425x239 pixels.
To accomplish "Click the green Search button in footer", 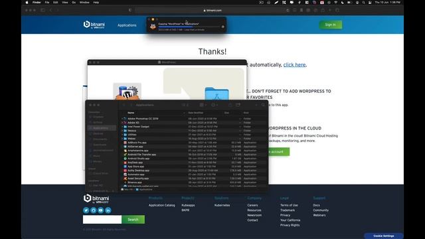I will click(133, 220).
